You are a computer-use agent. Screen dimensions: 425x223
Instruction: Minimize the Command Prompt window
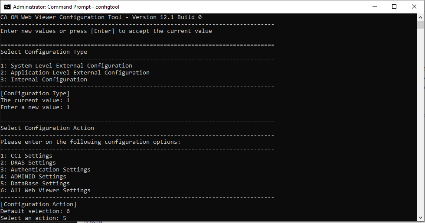pos(374,6)
